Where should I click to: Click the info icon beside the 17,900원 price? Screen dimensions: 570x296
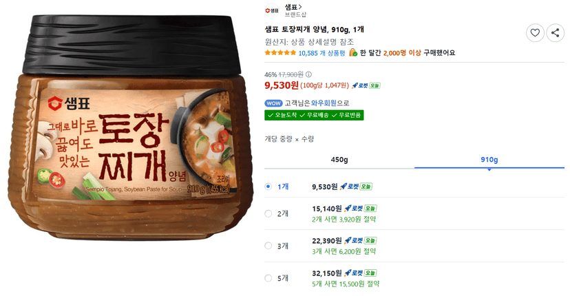pyautogui.click(x=308, y=74)
